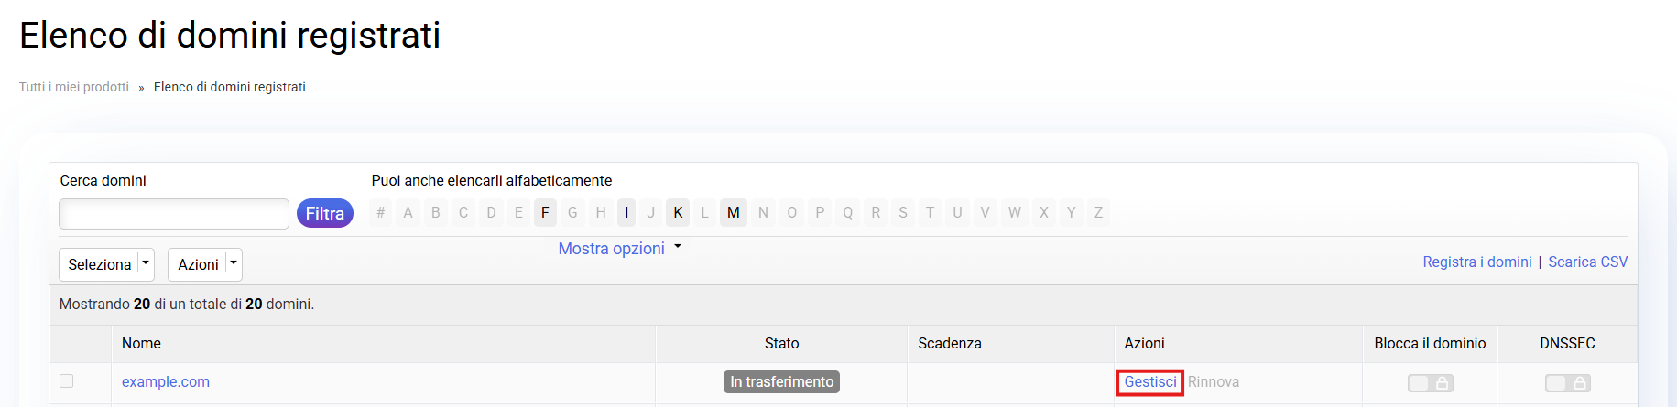Click in the Cerca domini search field
Screen dimensions: 1677x407
pos(174,214)
